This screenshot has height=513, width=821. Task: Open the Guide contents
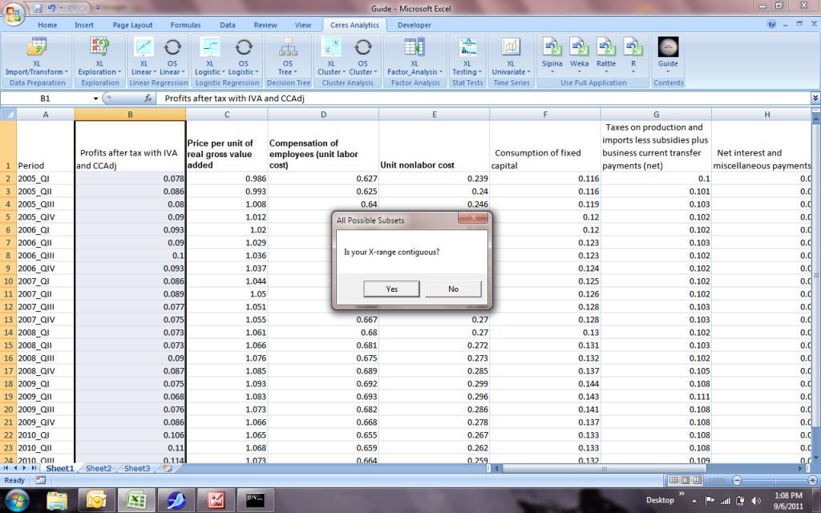(x=668, y=55)
